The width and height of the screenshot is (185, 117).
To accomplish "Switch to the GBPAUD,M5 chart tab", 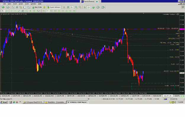I will coord(92,96).
